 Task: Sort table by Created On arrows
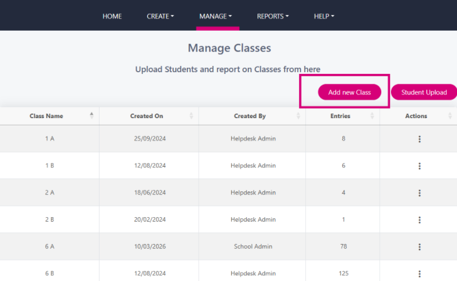[191, 116]
